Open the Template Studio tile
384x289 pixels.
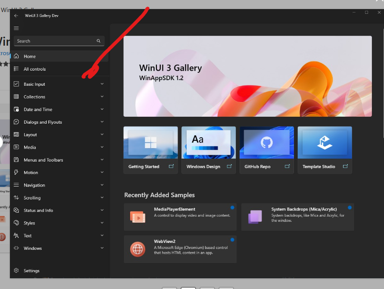pyautogui.click(x=325, y=150)
